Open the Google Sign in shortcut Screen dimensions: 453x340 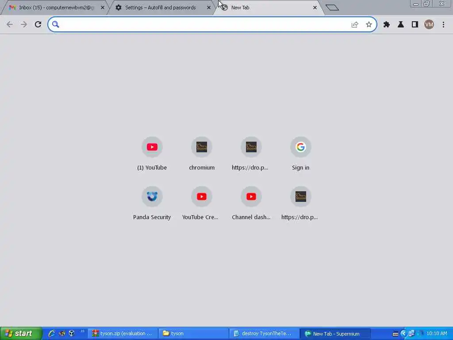point(300,154)
